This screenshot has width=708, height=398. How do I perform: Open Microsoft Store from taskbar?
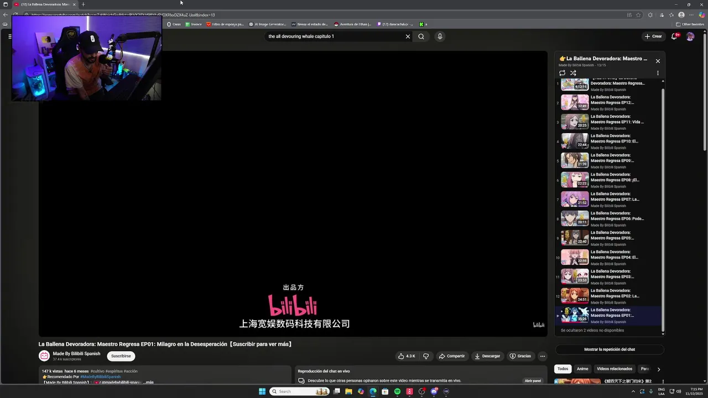[385, 391]
